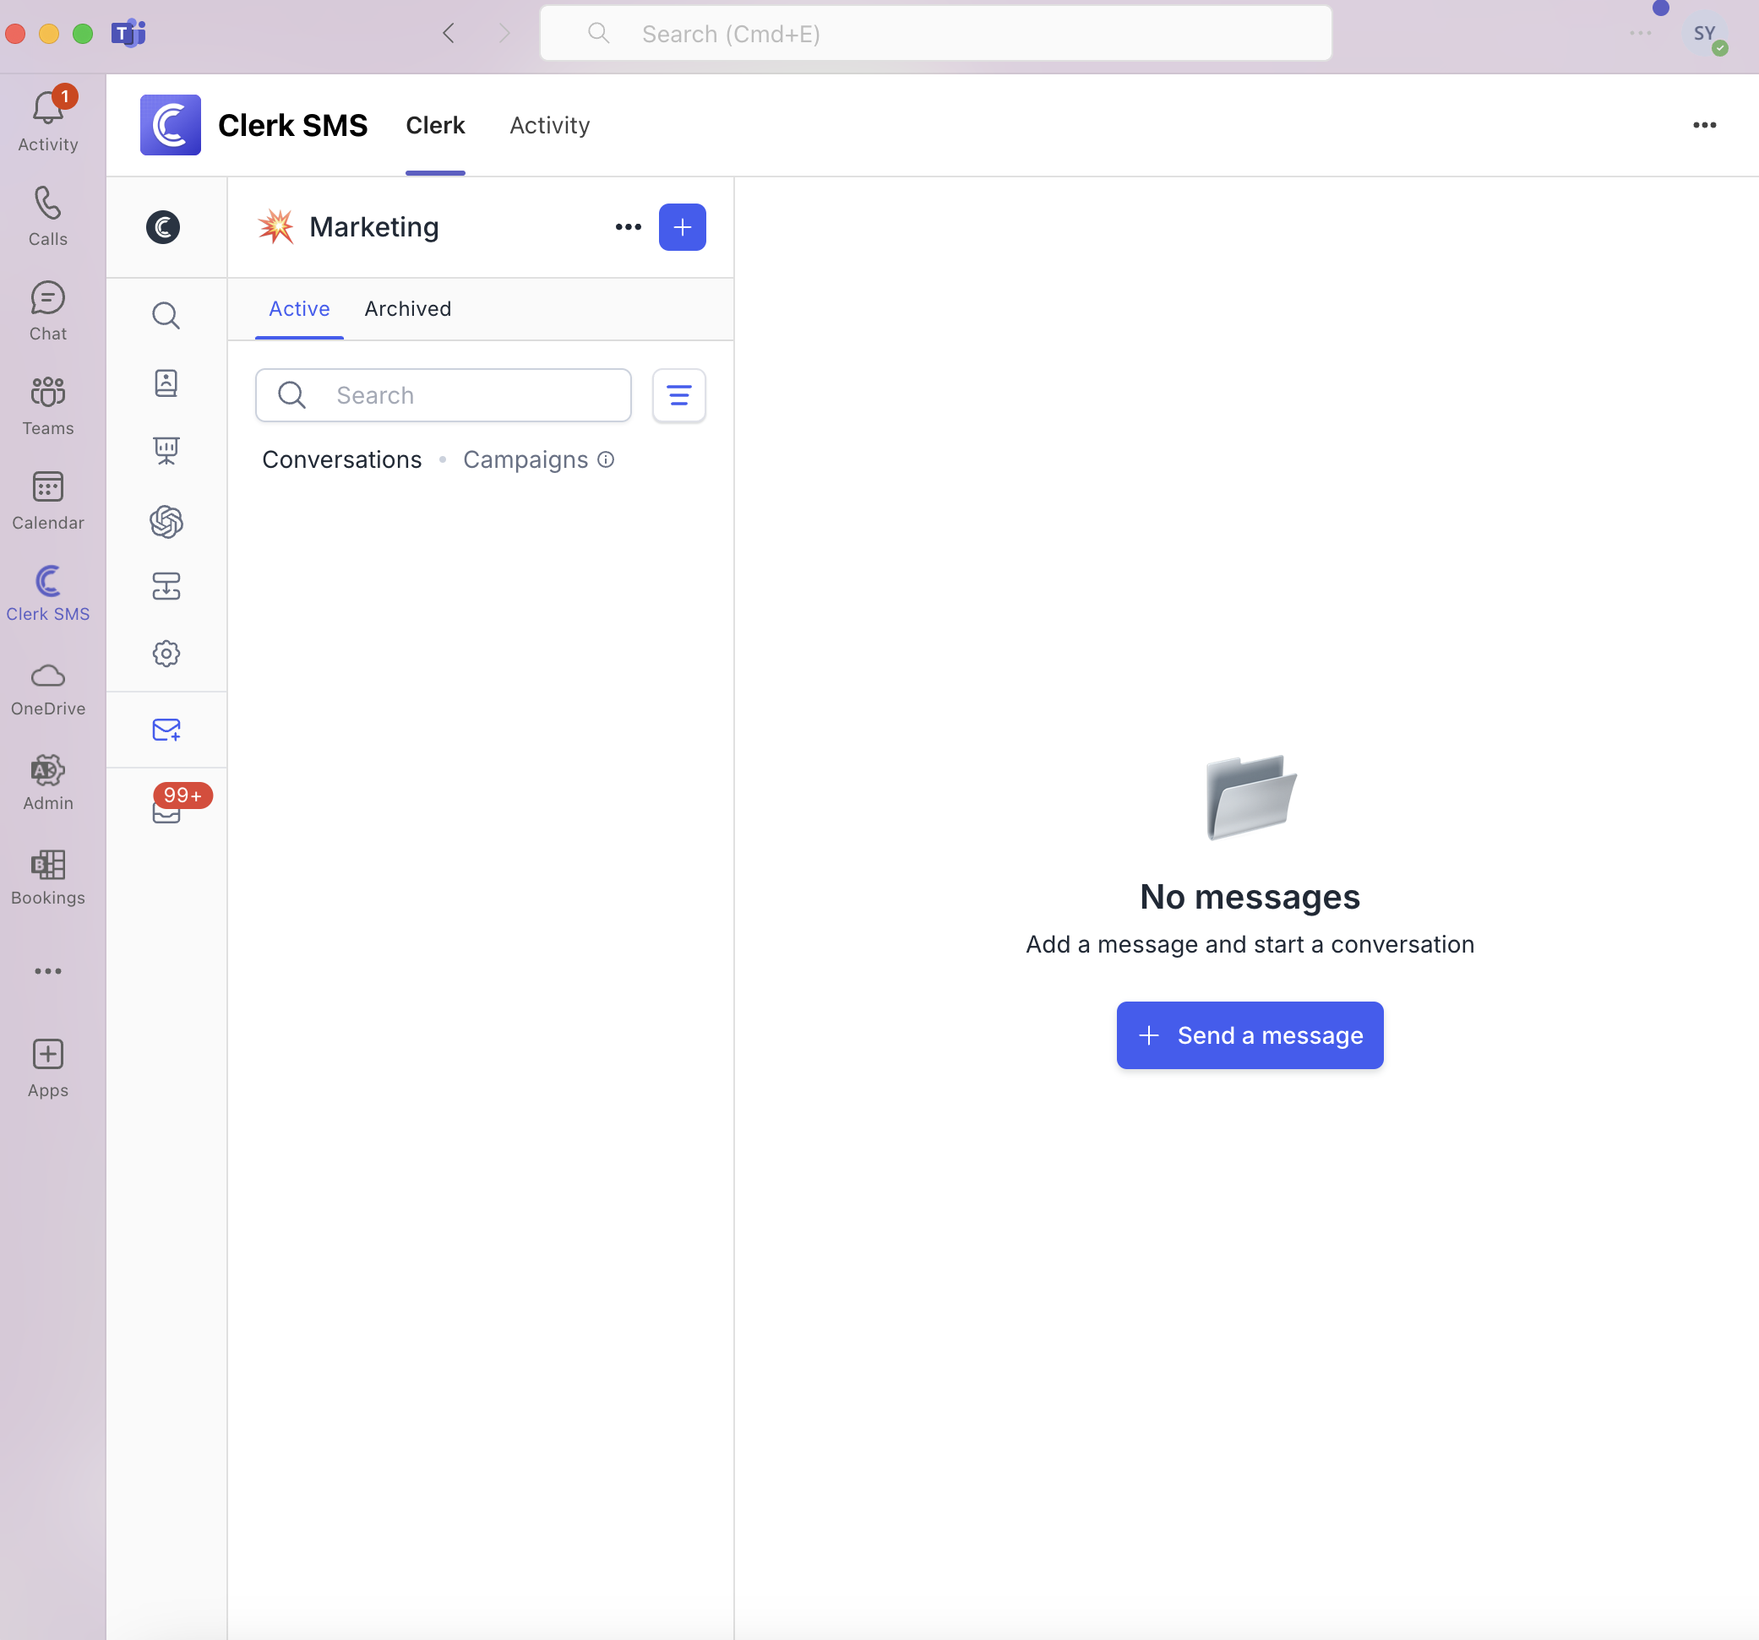
Task: Open the Bookings app in left rail
Action: click(x=48, y=877)
